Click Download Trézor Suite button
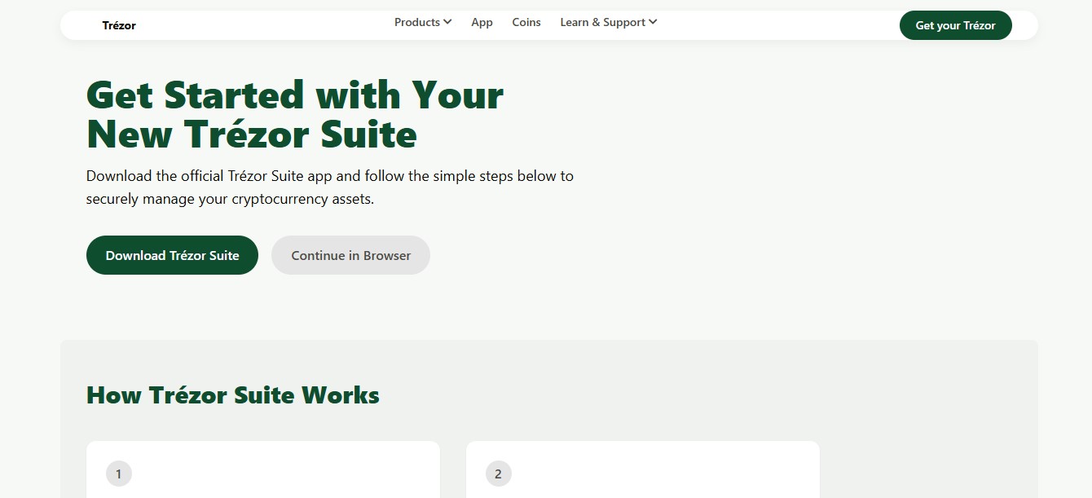Screen dimensions: 1092x498 click(172, 255)
